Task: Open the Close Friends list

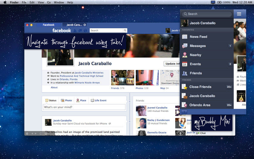Action: point(207,87)
